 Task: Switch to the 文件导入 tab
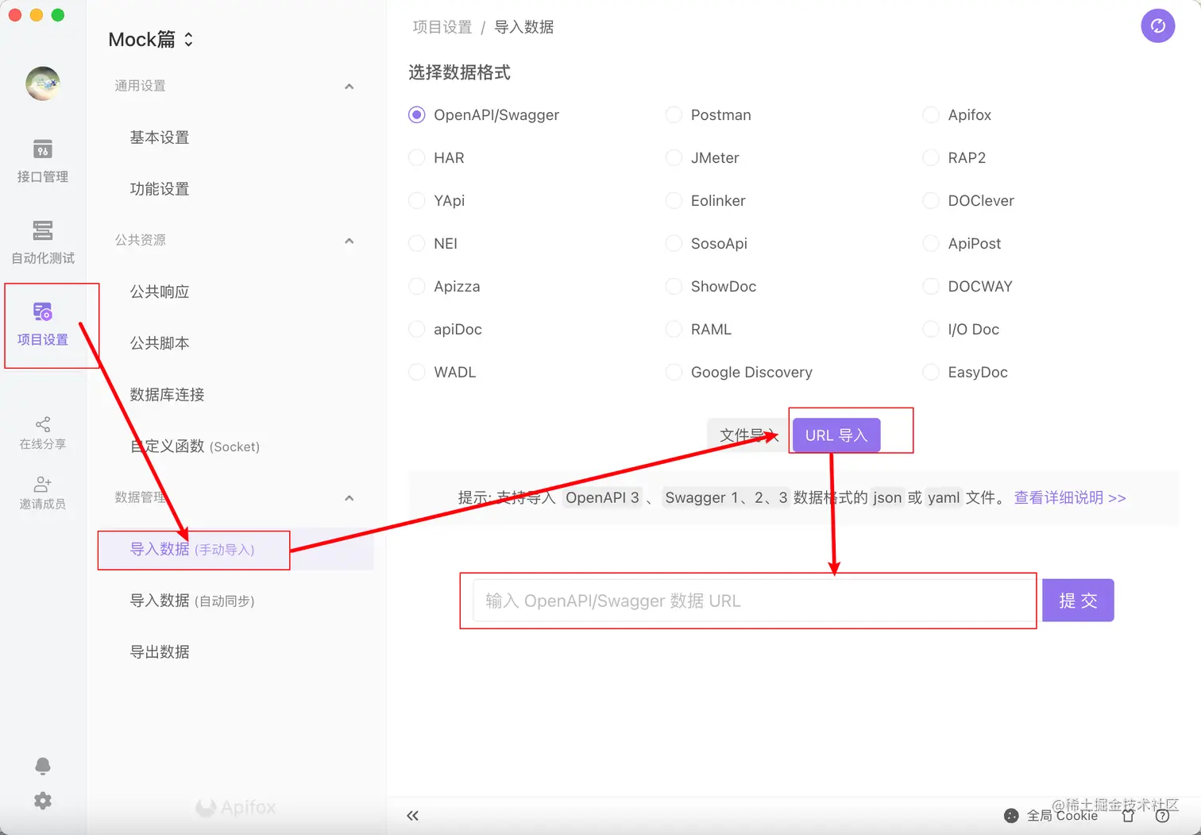[x=749, y=435]
